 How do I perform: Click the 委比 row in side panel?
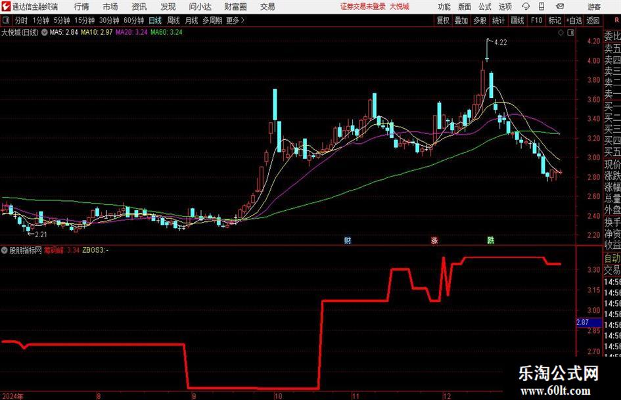pos(612,36)
